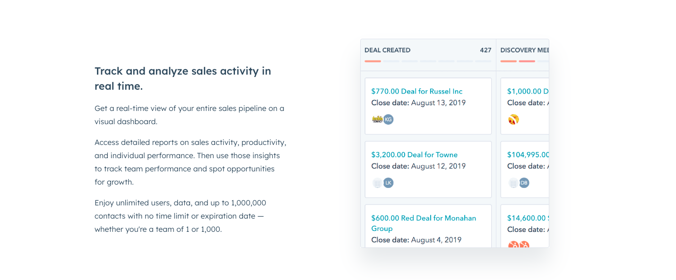The width and height of the screenshot is (676, 280).
Task: Open the $770.00 Deal for Russel Inc link
Action: point(416,91)
